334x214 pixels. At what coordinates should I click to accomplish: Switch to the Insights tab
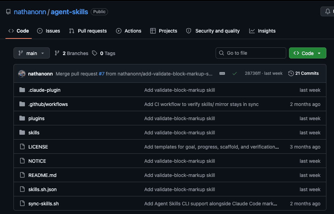[x=262, y=31]
